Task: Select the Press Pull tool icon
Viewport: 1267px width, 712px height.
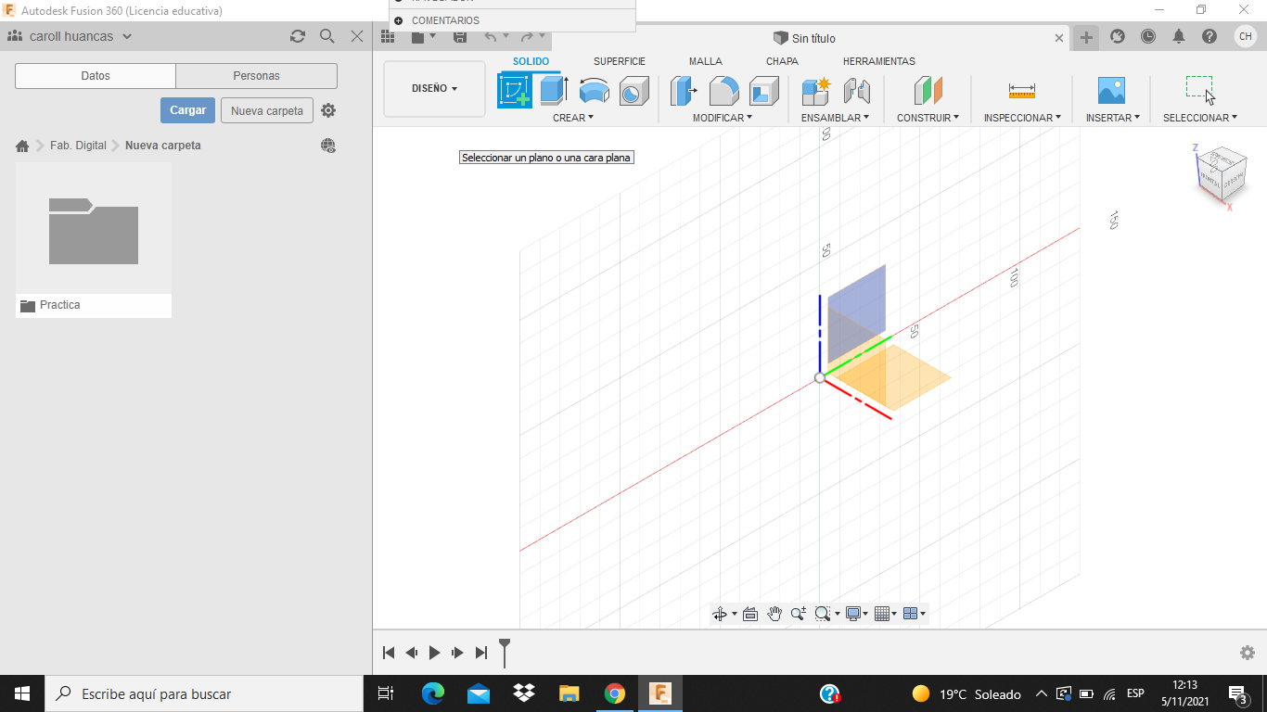Action: click(x=684, y=91)
